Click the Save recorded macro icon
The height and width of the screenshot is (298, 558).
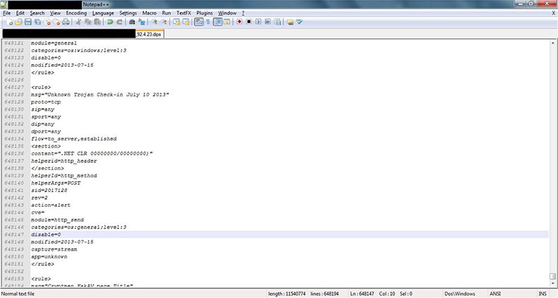coord(278,22)
